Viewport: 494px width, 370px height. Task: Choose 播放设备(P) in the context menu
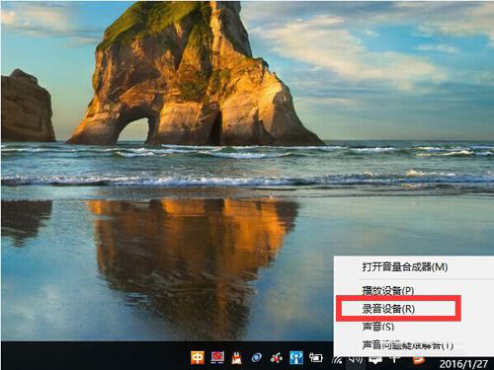point(388,290)
